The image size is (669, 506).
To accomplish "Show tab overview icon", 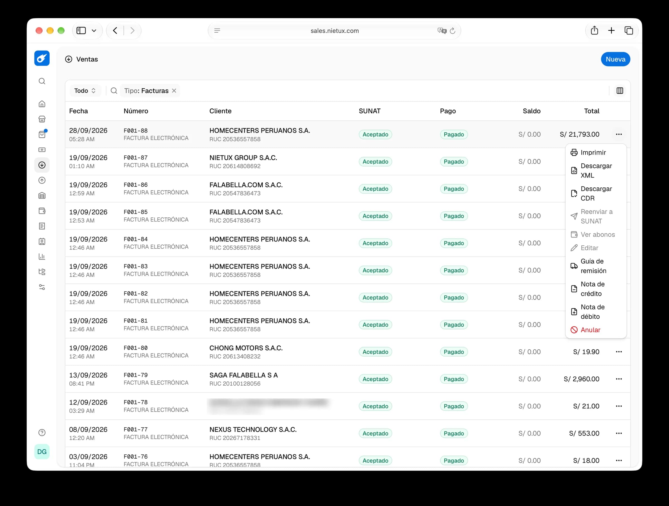I will [x=629, y=31].
